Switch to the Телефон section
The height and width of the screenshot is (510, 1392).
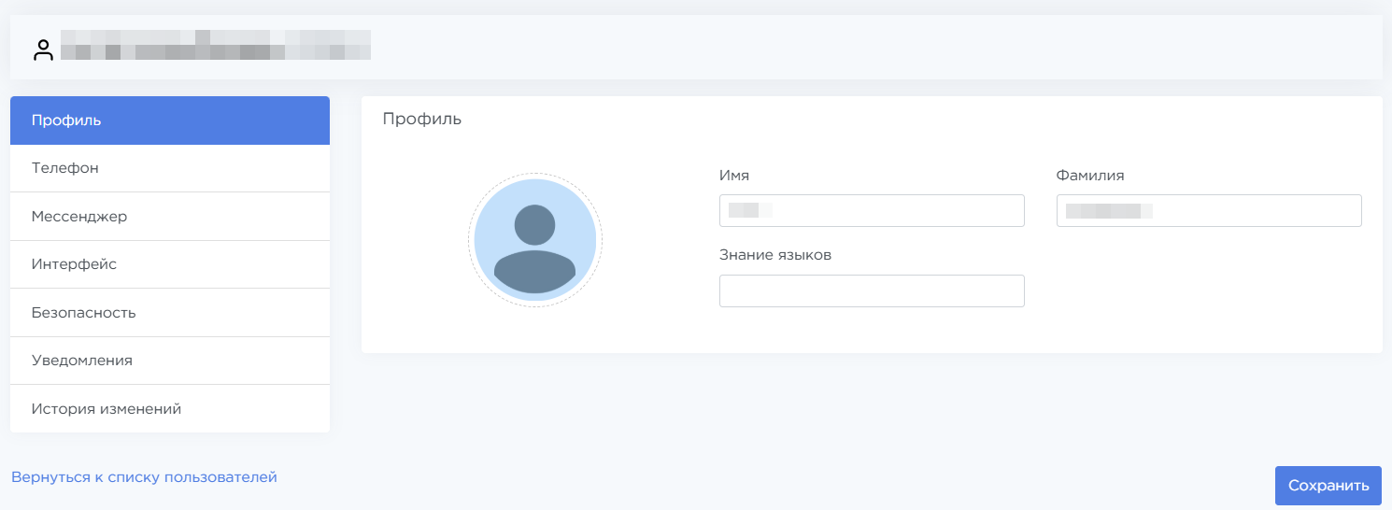[169, 168]
